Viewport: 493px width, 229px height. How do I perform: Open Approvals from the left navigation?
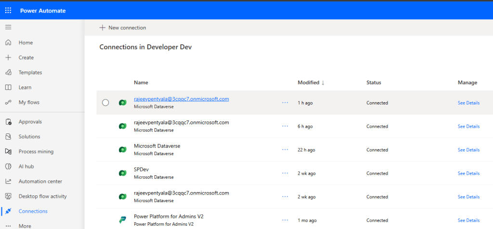click(x=30, y=122)
